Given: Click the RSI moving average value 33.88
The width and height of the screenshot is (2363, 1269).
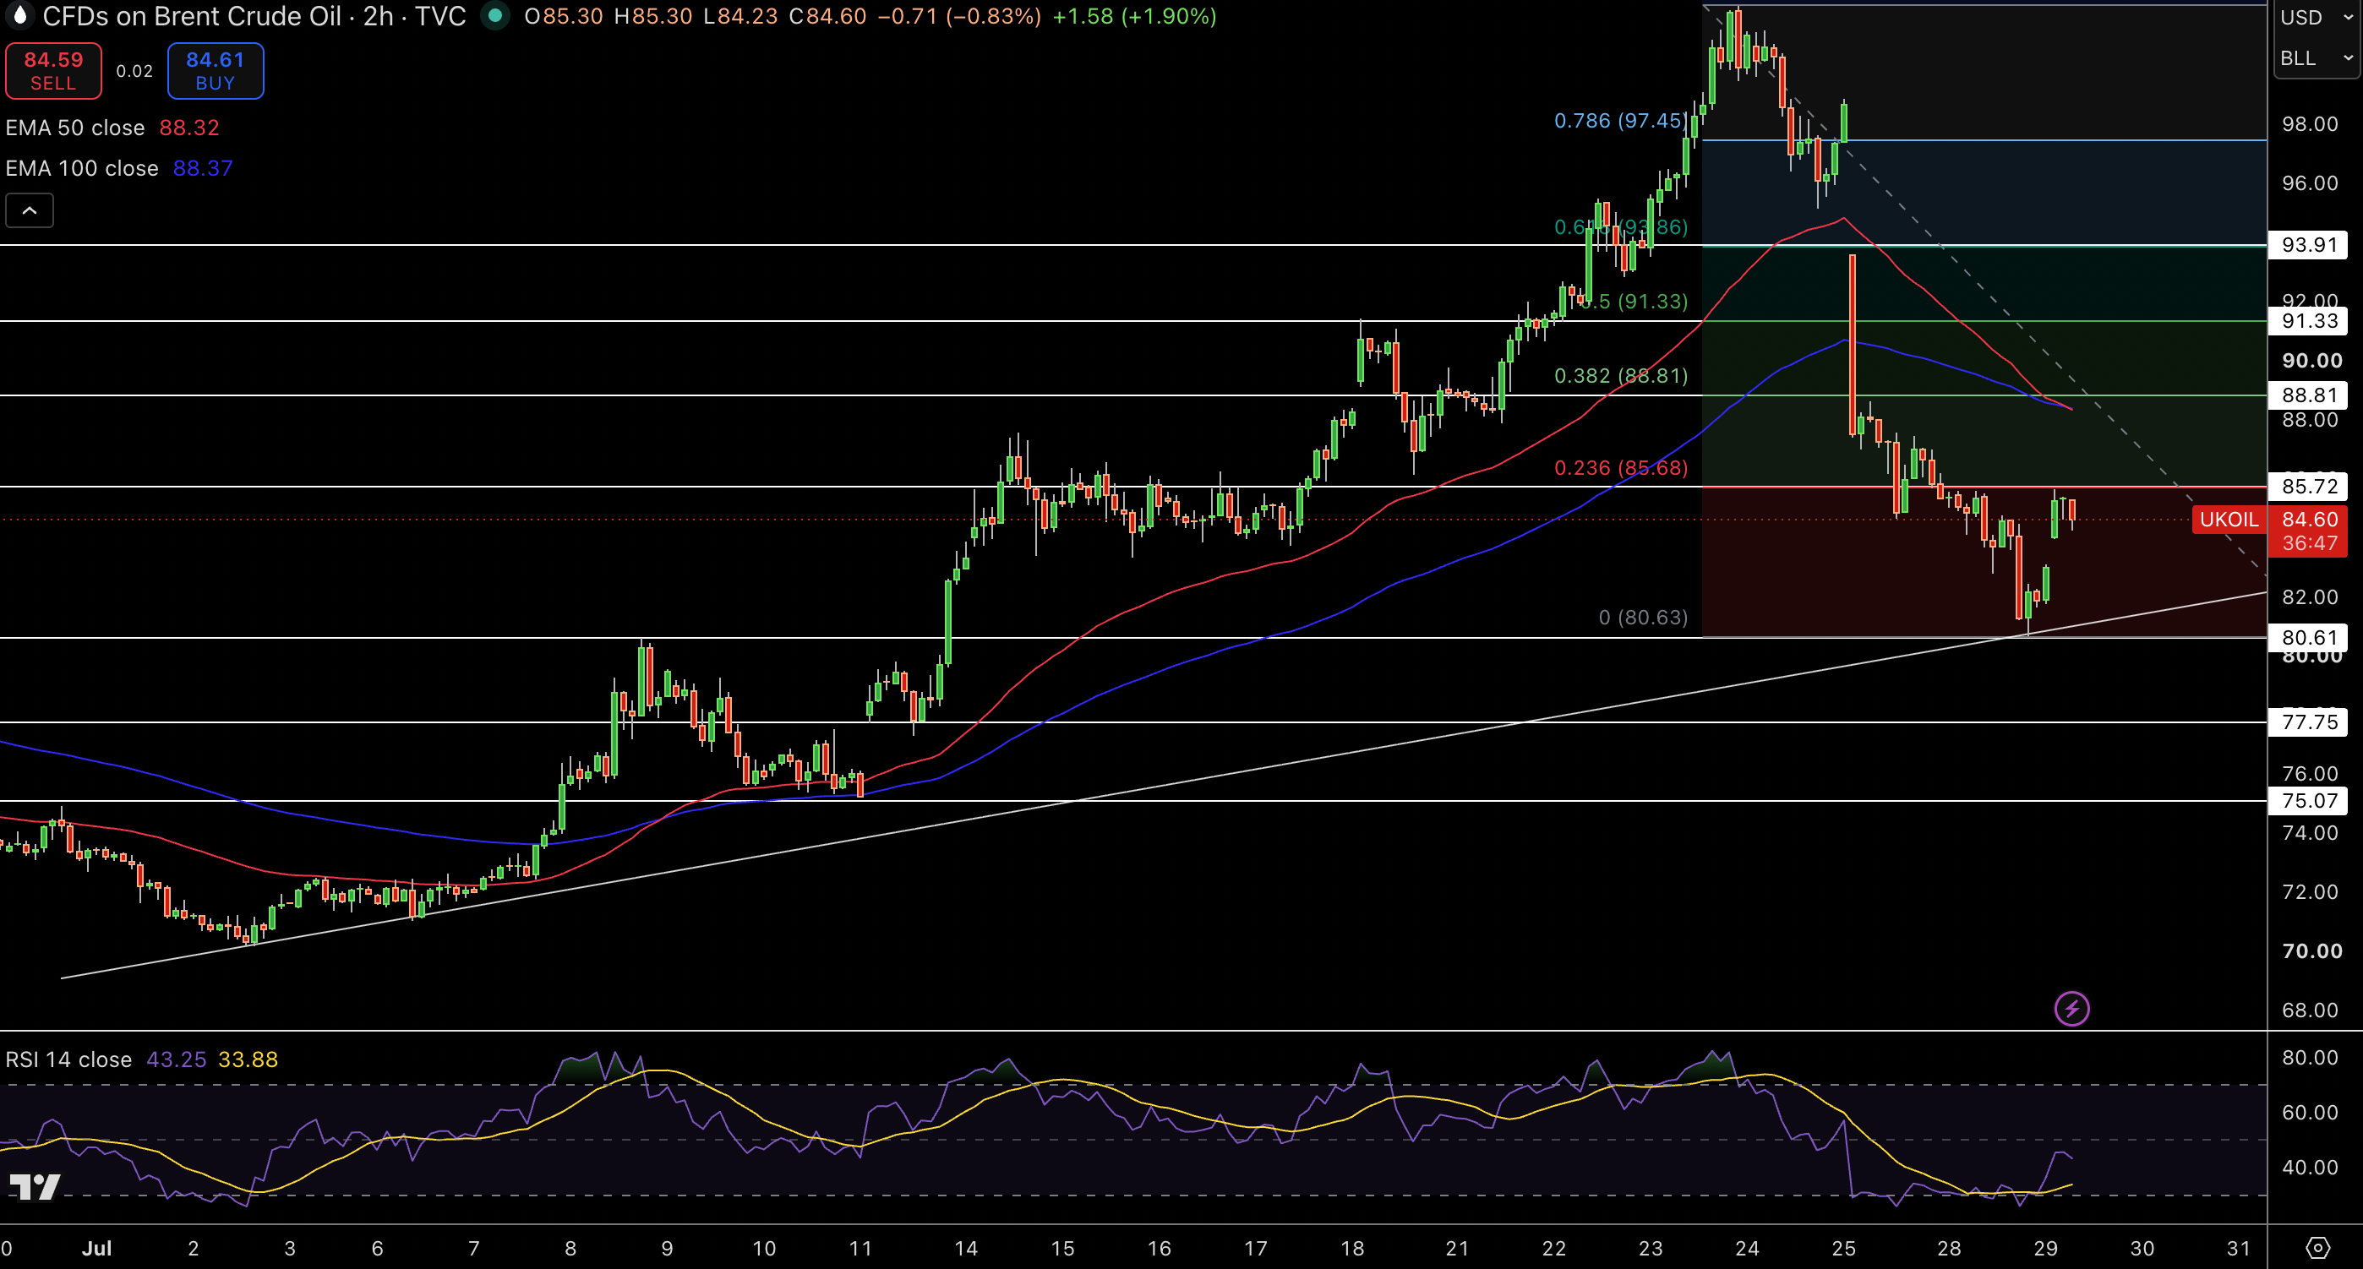Looking at the screenshot, I should point(248,1059).
